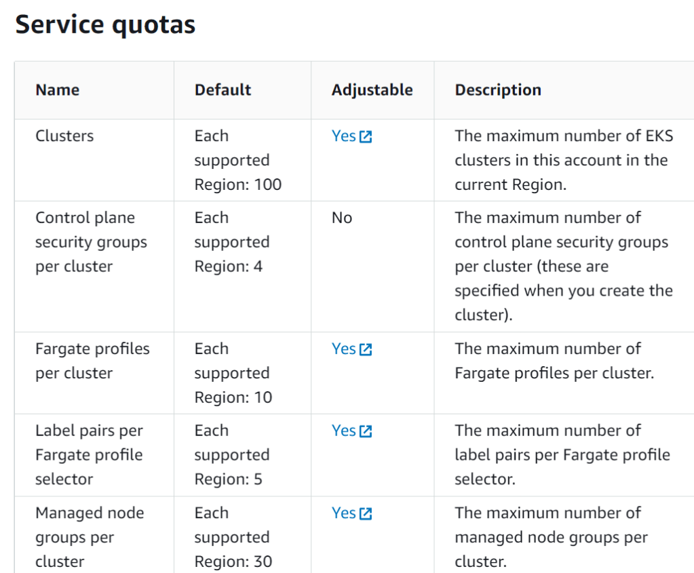Click external-link icon for Managed node groups

tap(366, 514)
